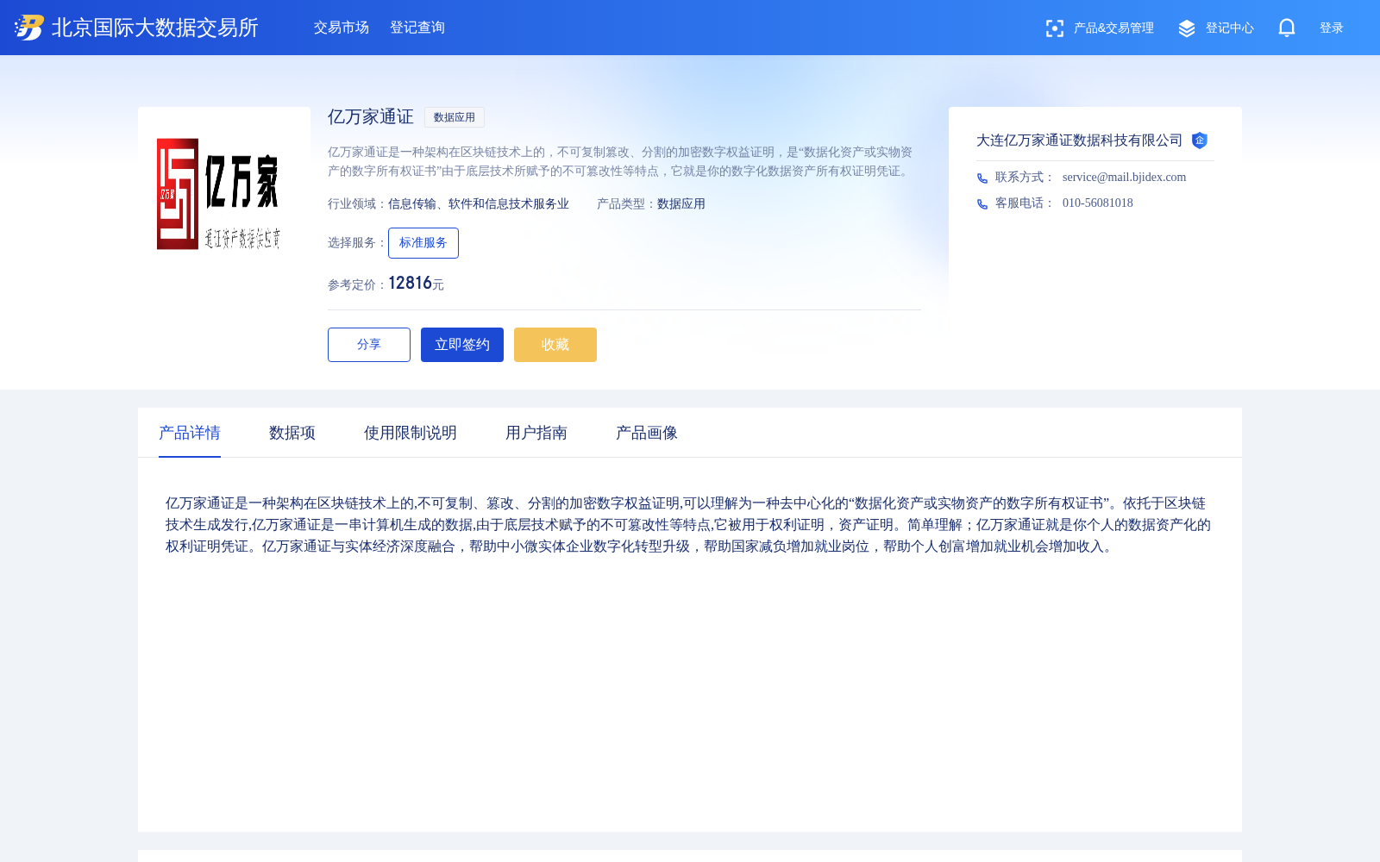
Task: Click the 产品类型 value 数据应用
Action: 681,204
